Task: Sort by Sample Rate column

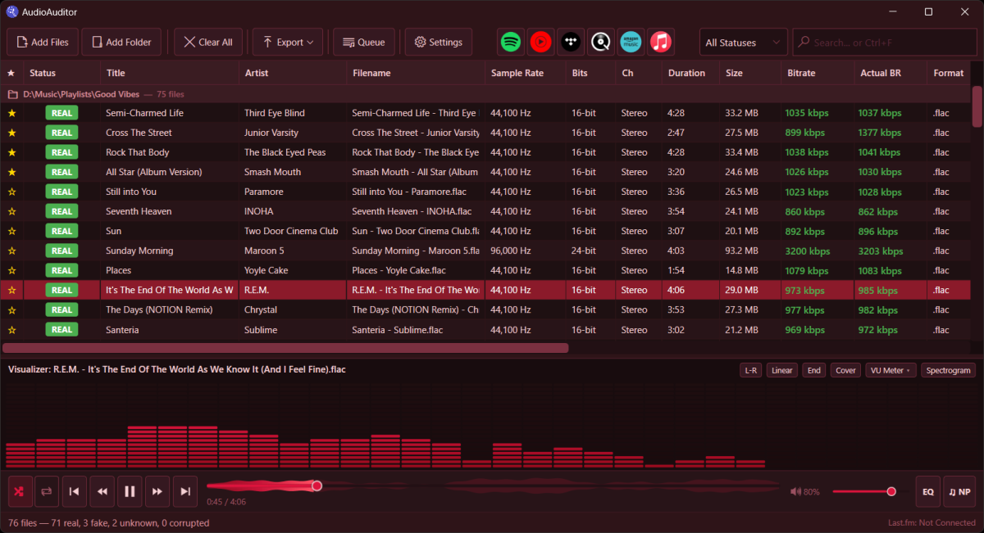Action: 526,73
